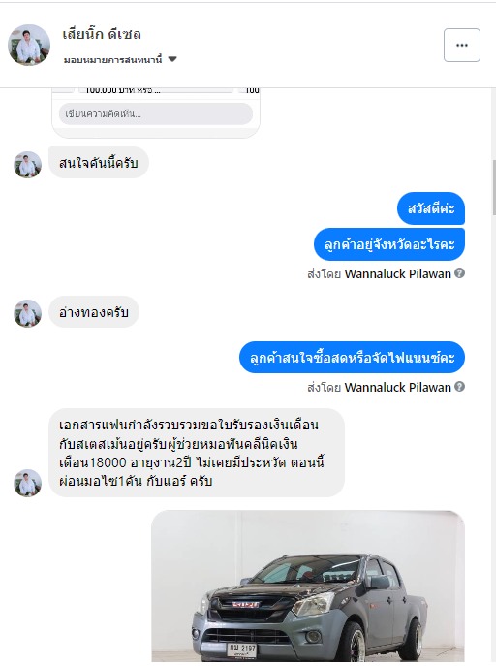Click the avatar beside the อ่างทองครับ message
Image resolution: width=496 pixels, height=666 pixels.
point(27,314)
